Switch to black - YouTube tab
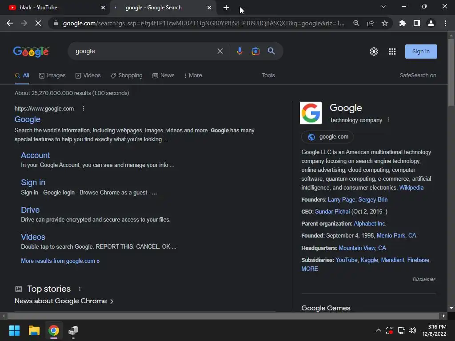 55,8
